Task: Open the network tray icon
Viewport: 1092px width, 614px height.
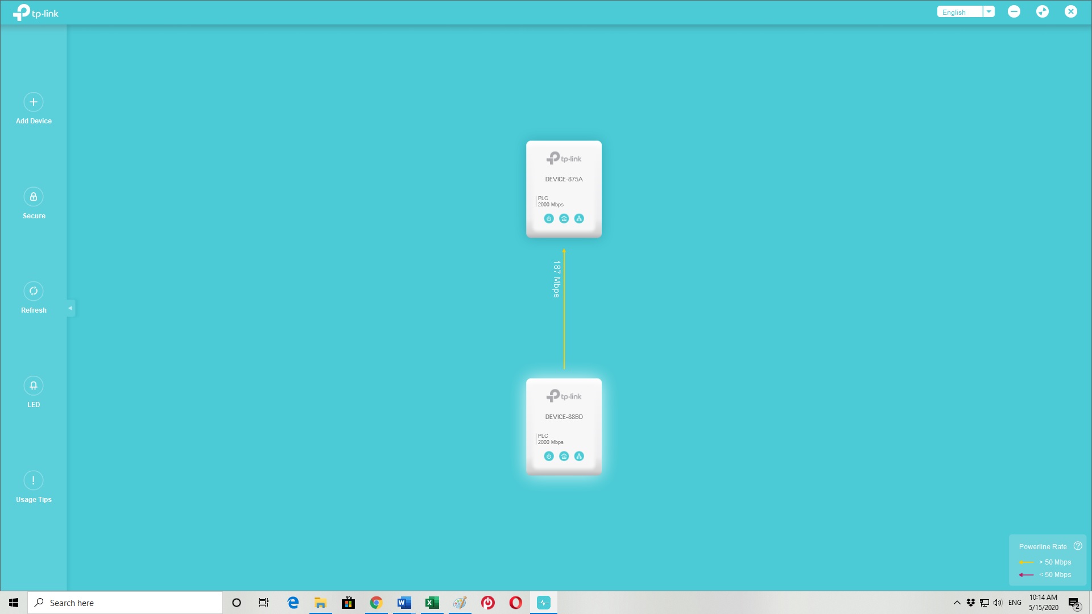Action: tap(985, 603)
